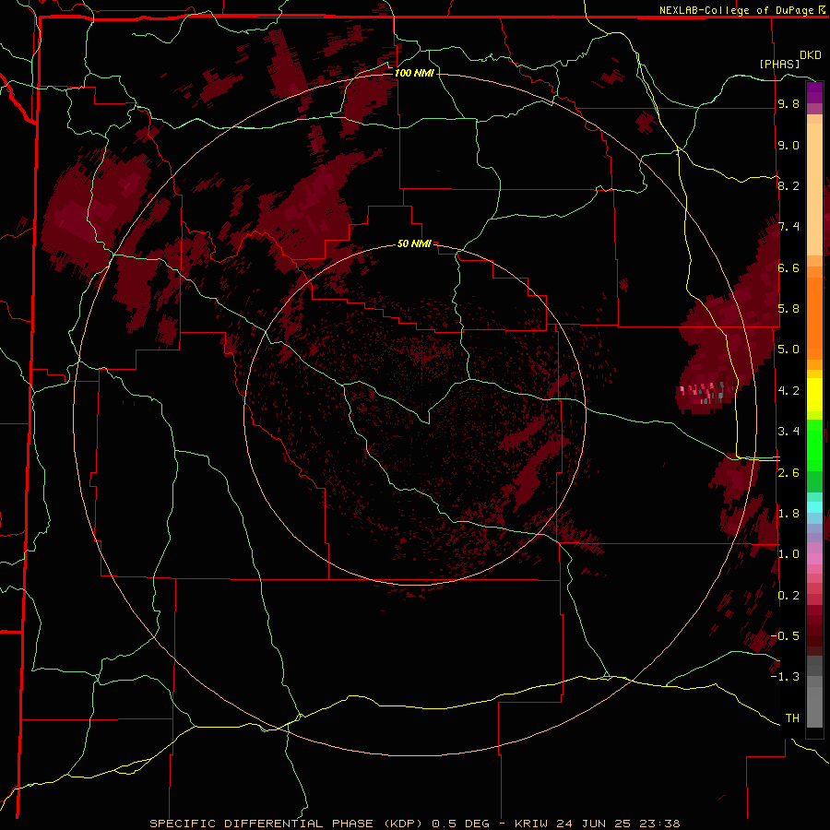Viewport: 830px width, 830px height.
Task: Click the 5.8 value on color scale
Action: (x=788, y=309)
